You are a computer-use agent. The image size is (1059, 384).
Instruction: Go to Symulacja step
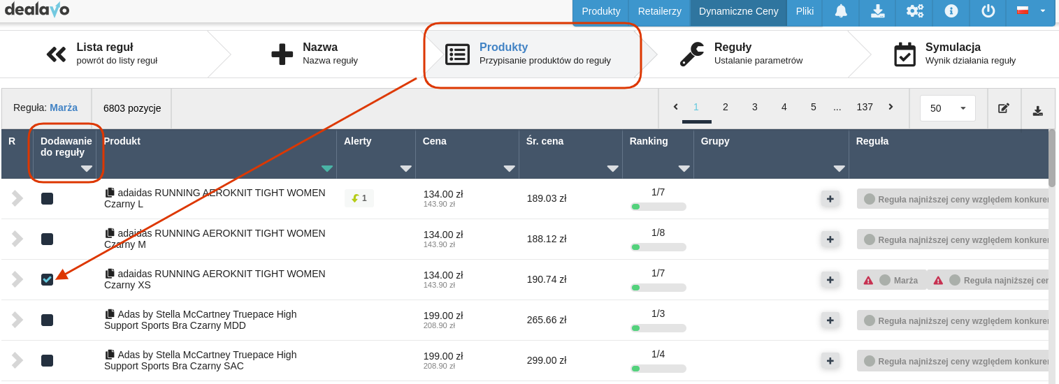pyautogui.click(x=955, y=54)
